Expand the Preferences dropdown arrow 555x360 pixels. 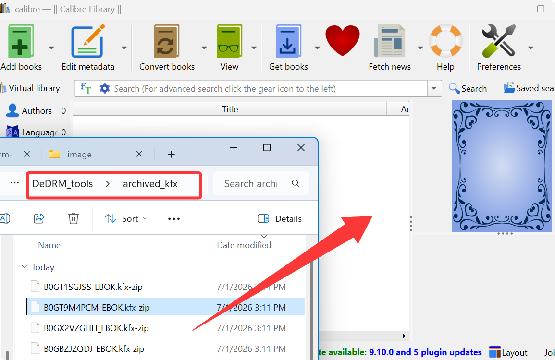(x=530, y=48)
